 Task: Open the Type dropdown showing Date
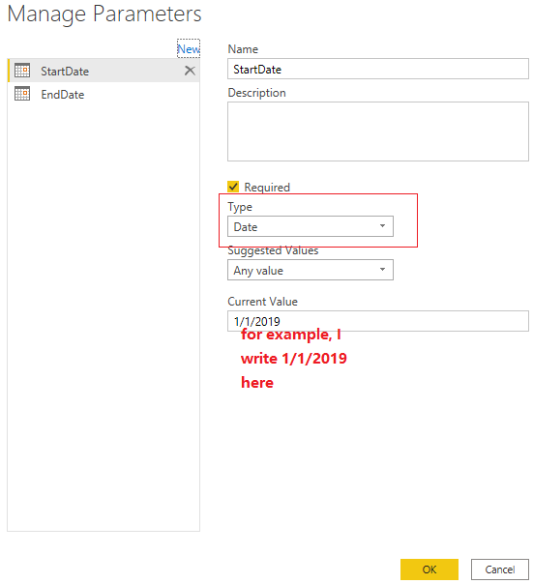[x=311, y=226]
